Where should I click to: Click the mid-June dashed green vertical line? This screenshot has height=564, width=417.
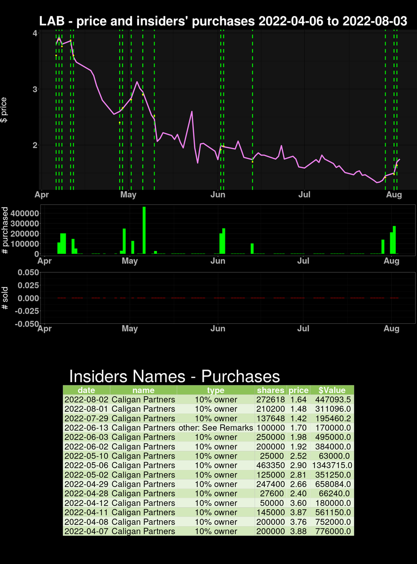pyautogui.click(x=253, y=109)
